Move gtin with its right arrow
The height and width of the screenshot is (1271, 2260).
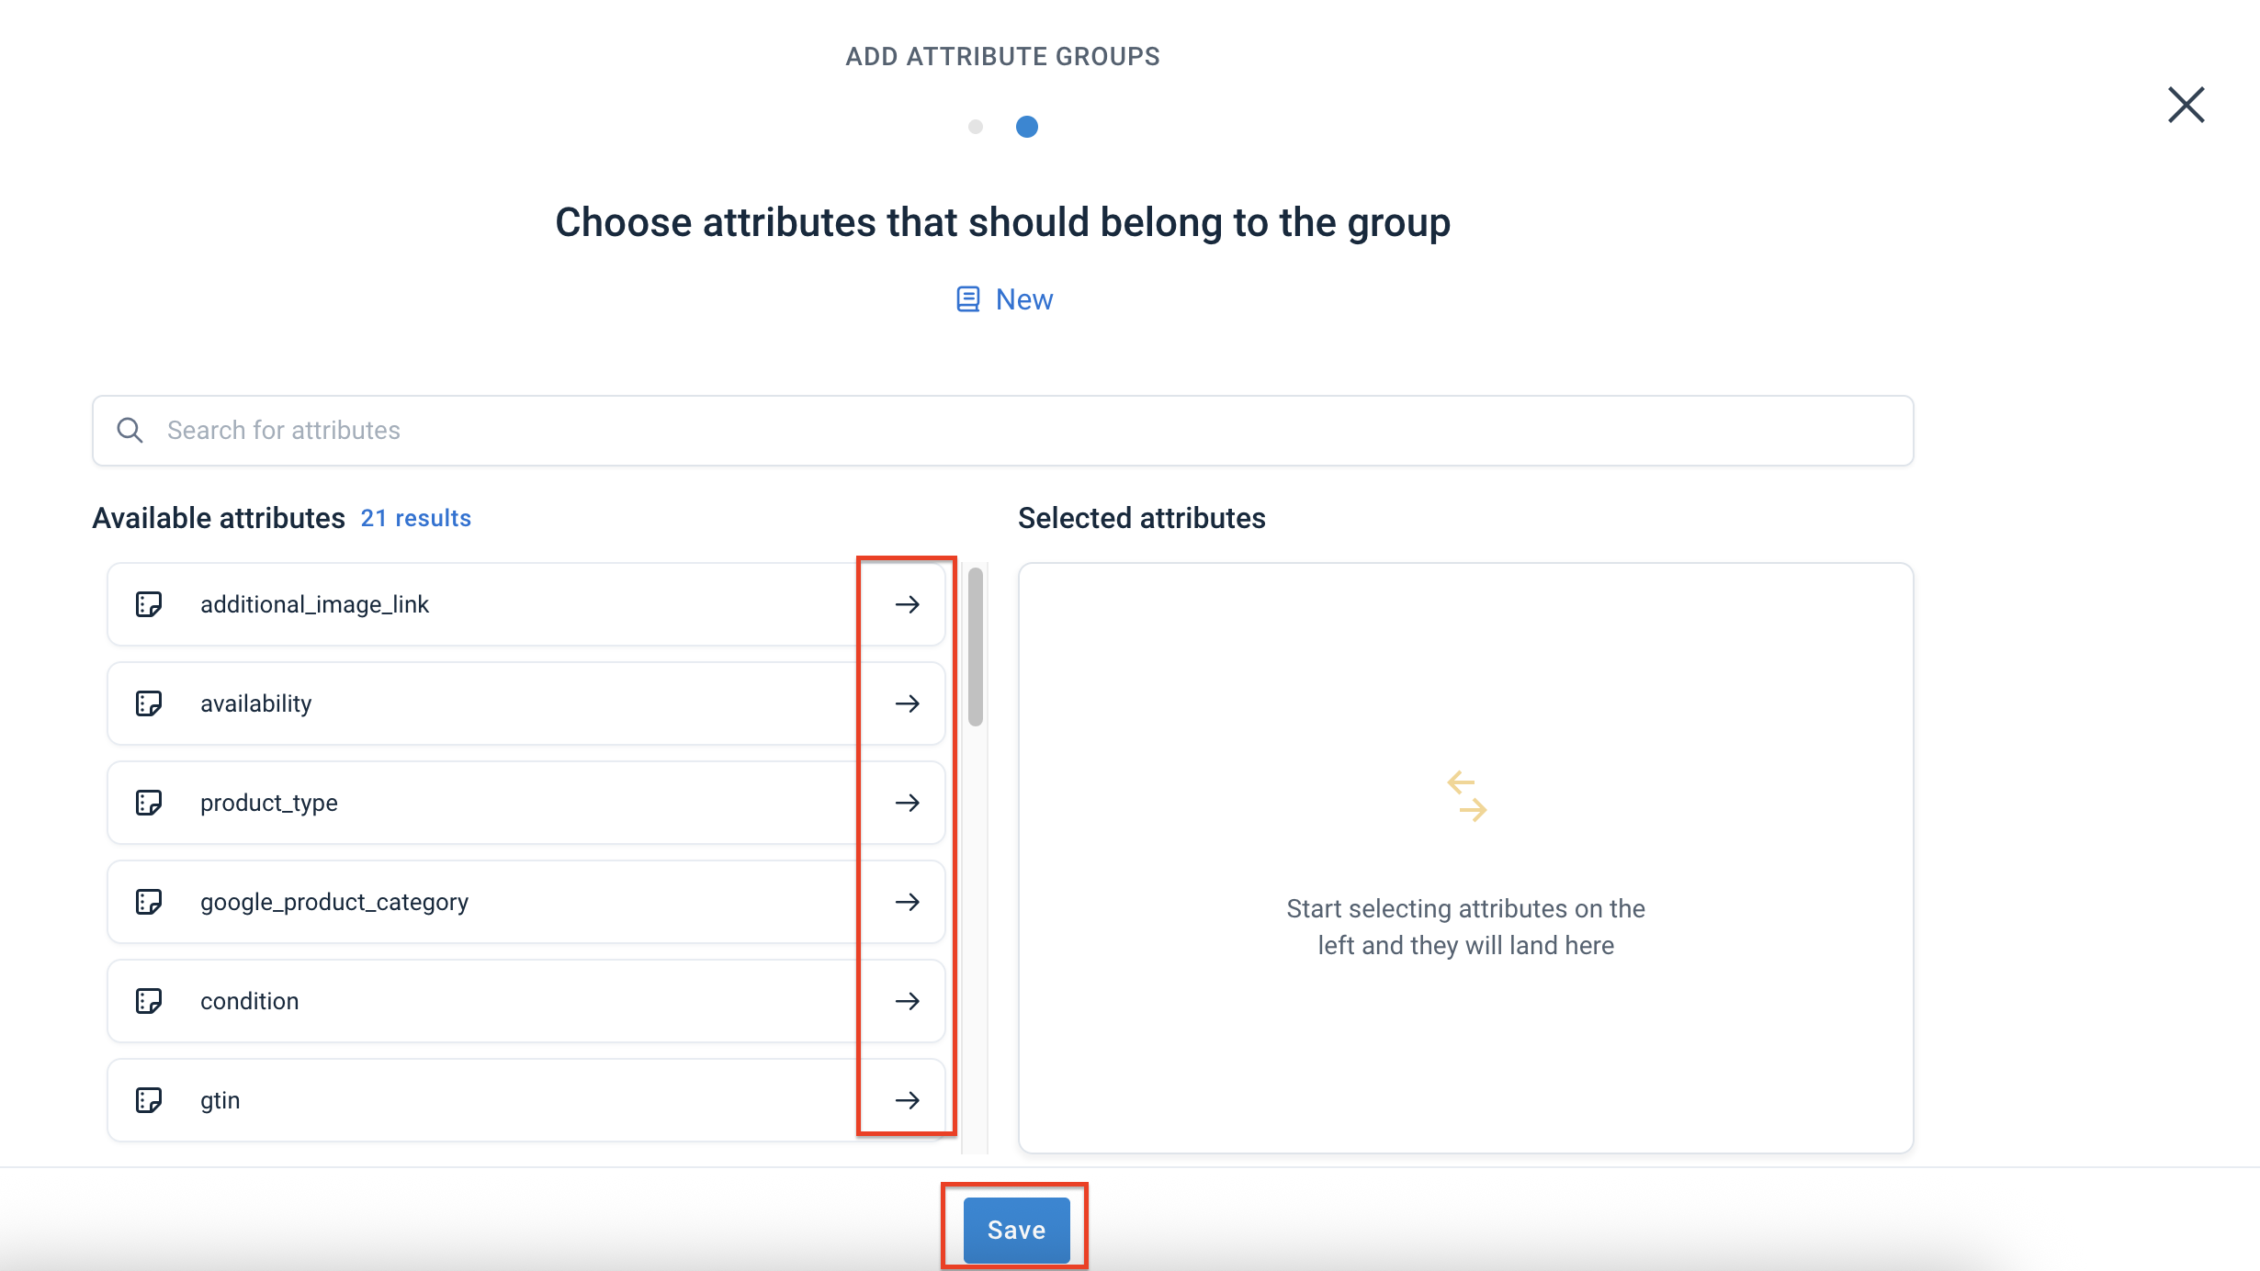[907, 1099]
